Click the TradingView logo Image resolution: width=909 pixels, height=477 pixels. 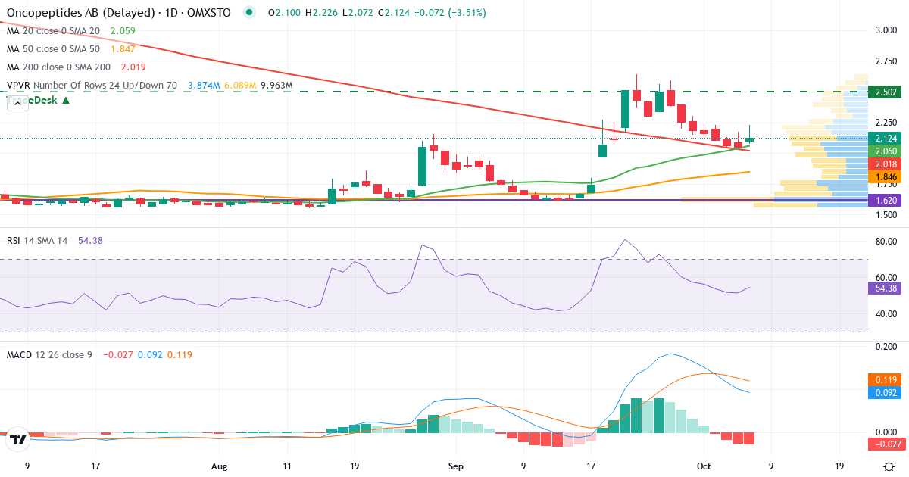pyautogui.click(x=18, y=439)
